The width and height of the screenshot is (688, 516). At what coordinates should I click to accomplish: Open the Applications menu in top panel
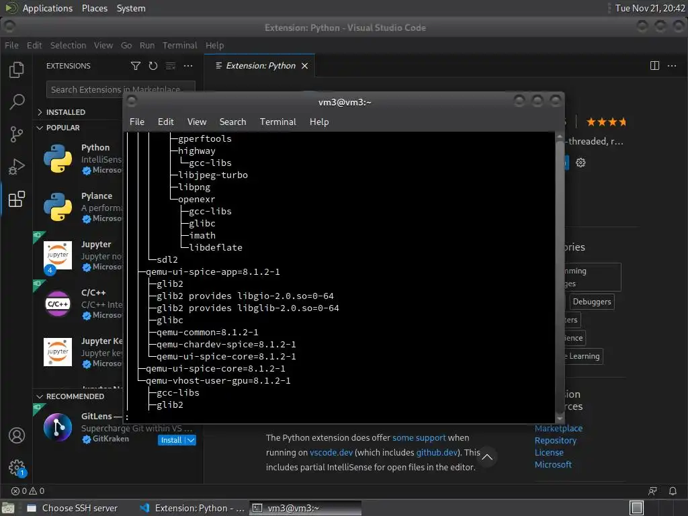(48, 8)
